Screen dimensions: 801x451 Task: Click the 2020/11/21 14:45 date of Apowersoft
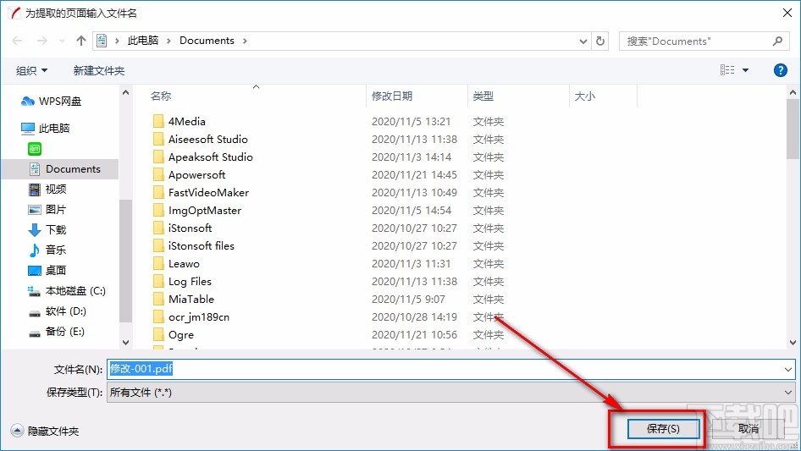414,175
